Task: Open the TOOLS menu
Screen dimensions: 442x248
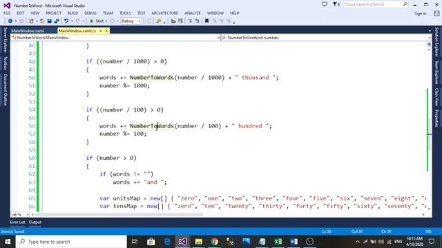Action: [125, 13]
